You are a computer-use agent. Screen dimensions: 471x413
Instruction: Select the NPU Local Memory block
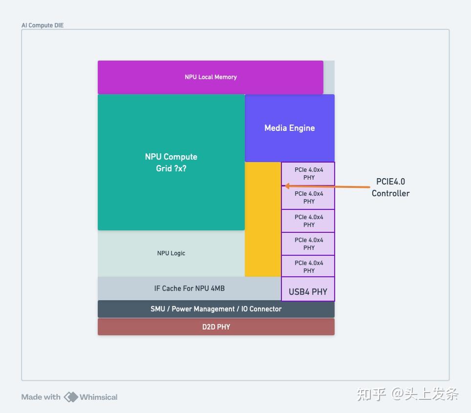click(x=211, y=77)
